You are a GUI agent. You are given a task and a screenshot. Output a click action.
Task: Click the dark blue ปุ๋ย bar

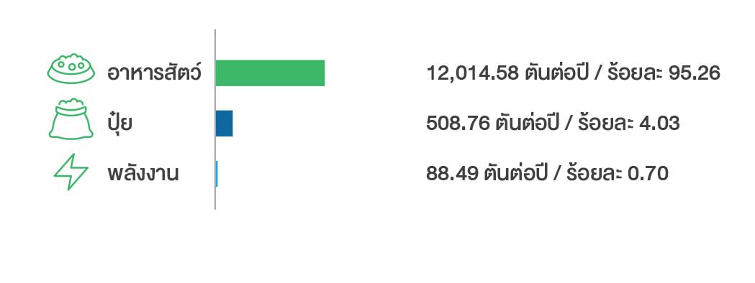click(x=225, y=124)
